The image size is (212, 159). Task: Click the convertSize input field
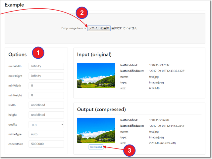click(x=46, y=144)
